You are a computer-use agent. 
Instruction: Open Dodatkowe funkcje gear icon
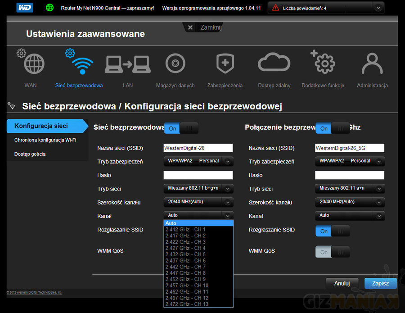323,64
